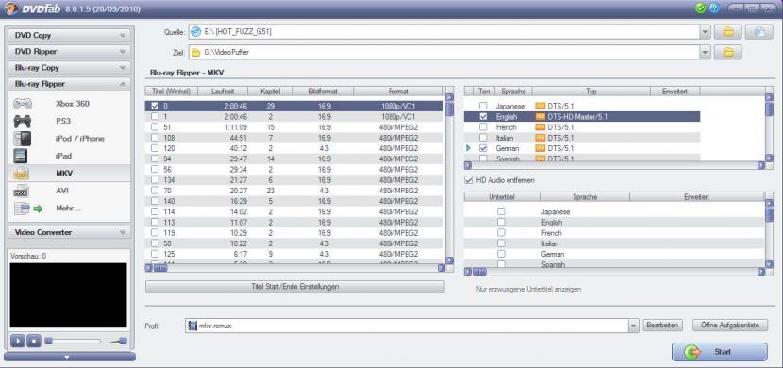Open target folder browse icon beside Ziel
The height and width of the screenshot is (368, 783).
pyautogui.click(x=728, y=52)
